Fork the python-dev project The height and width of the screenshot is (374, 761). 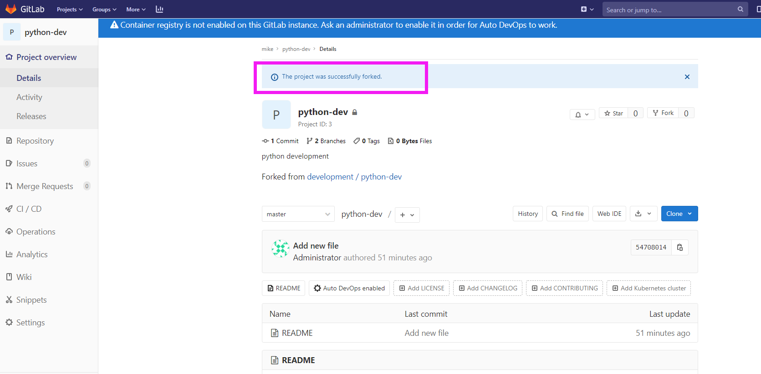coord(663,113)
